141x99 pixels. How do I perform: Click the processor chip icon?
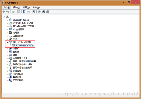10,33
